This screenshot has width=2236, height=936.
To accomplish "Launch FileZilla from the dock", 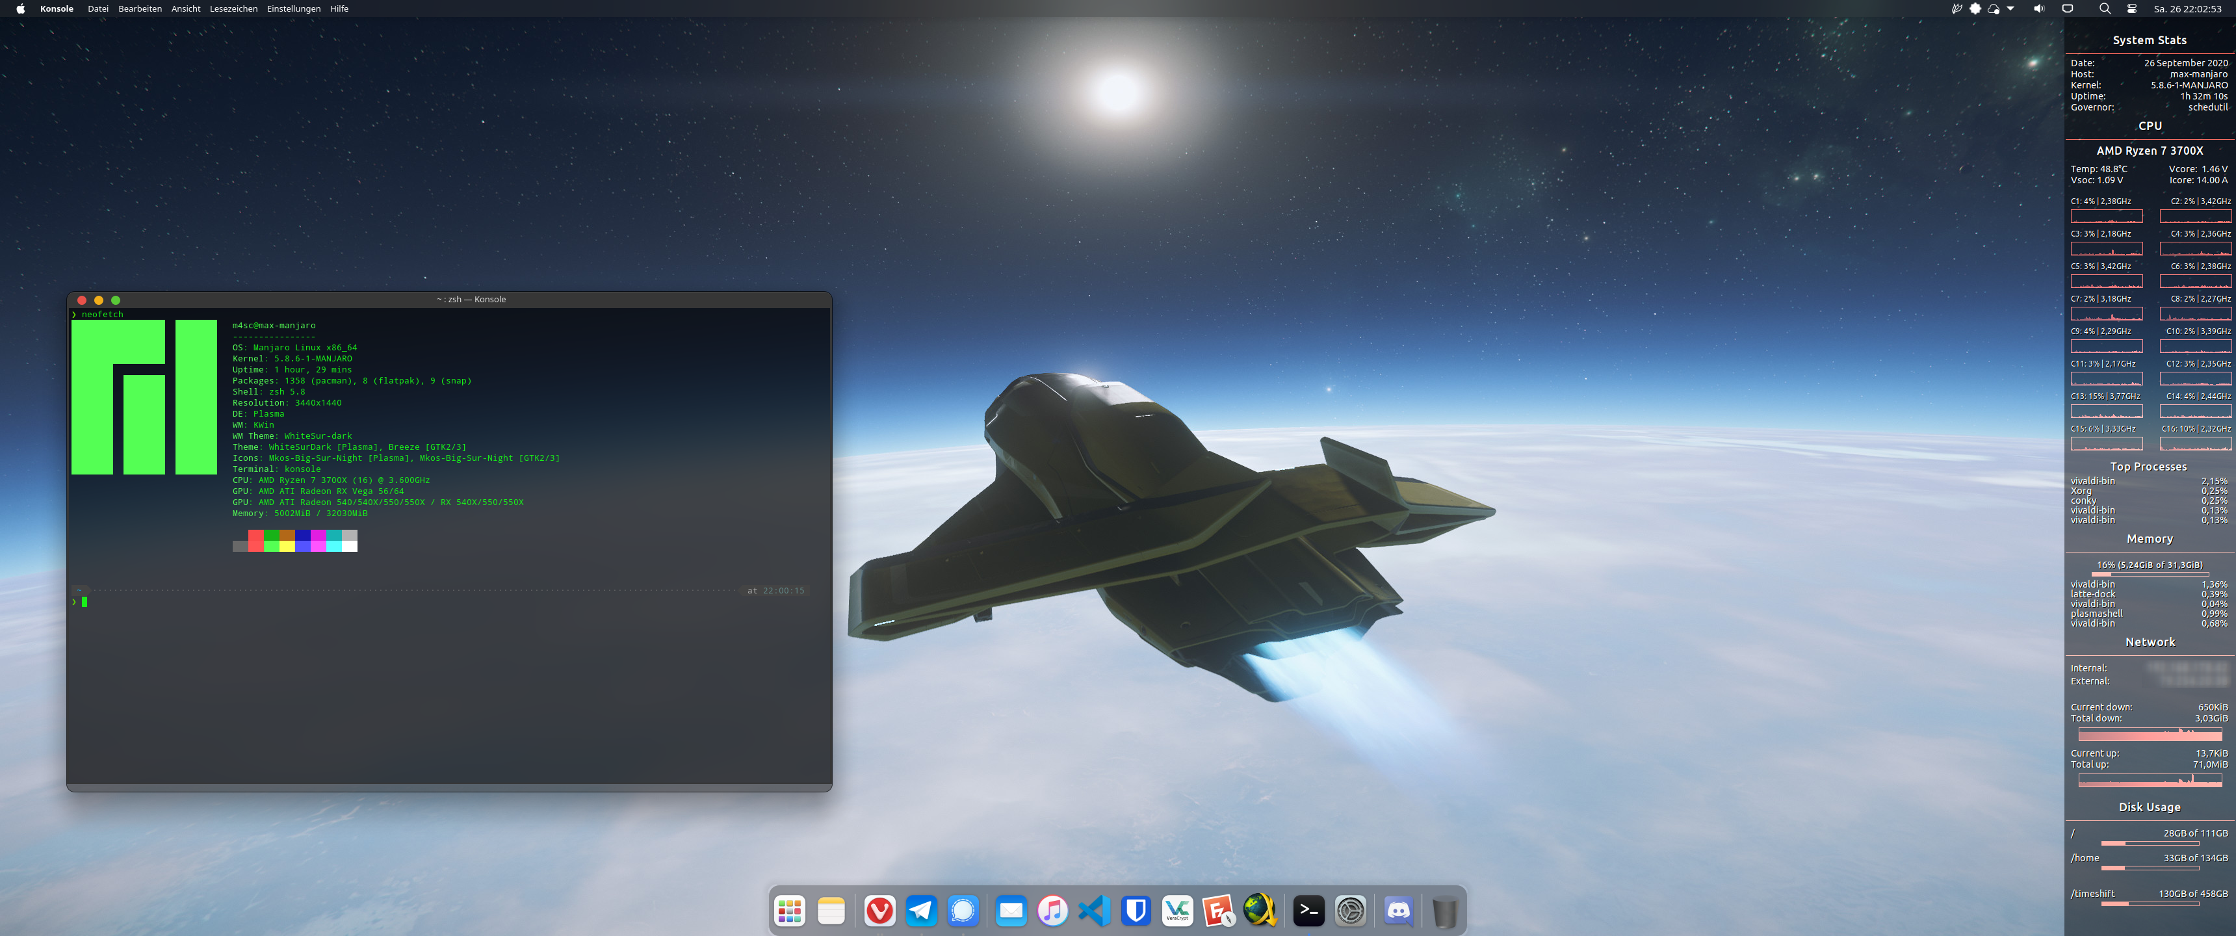I will point(1218,911).
